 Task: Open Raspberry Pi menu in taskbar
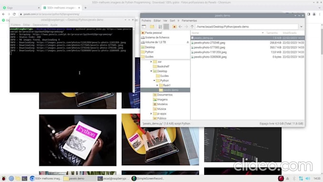(3, 179)
